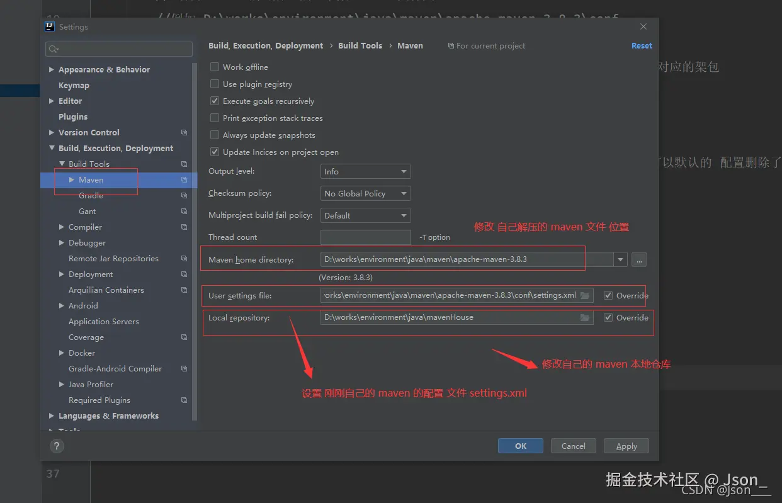
Task: Click project-level icon next to Version Control
Action: tap(184, 132)
